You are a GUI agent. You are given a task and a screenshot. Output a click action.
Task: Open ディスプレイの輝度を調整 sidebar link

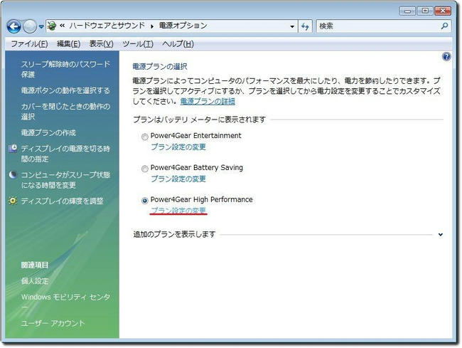coord(62,201)
